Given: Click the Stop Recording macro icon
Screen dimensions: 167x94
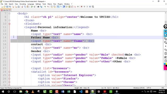Looking at the screenshot, I should 84,7.
